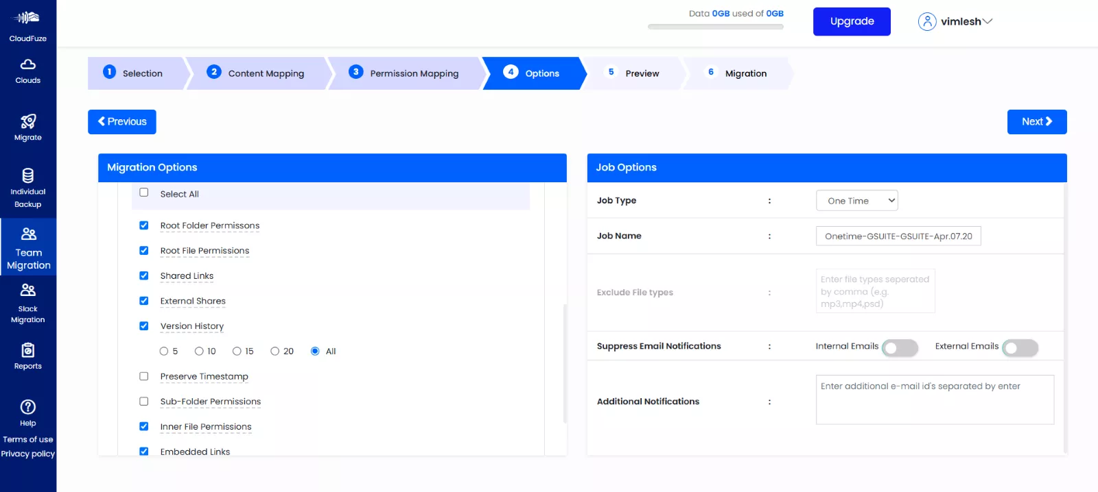Go to the Migration step tab
1098x492 pixels.
[x=738, y=73]
